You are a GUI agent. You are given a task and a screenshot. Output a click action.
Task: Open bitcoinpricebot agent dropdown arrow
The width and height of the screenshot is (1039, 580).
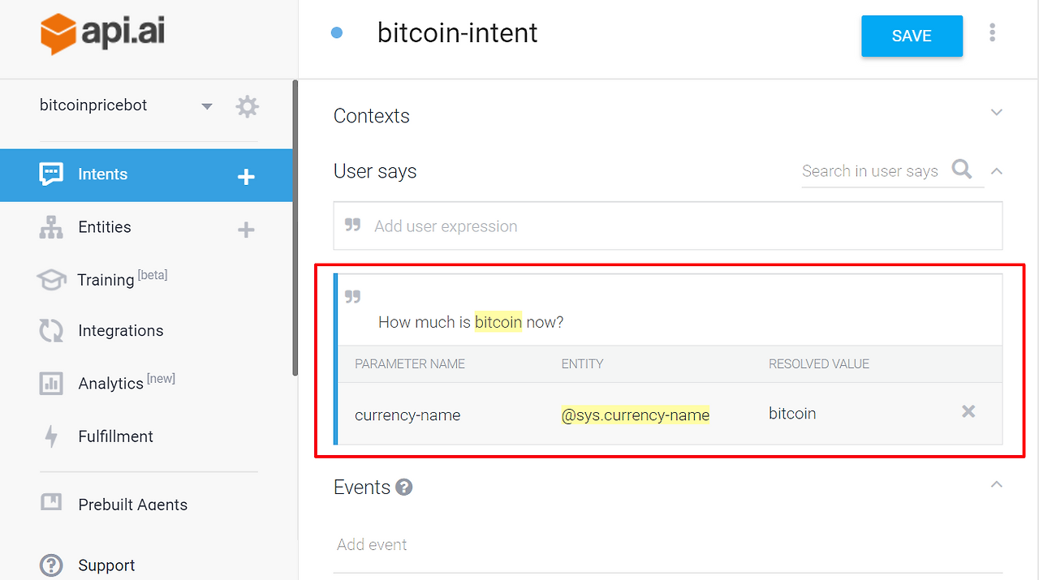point(207,106)
